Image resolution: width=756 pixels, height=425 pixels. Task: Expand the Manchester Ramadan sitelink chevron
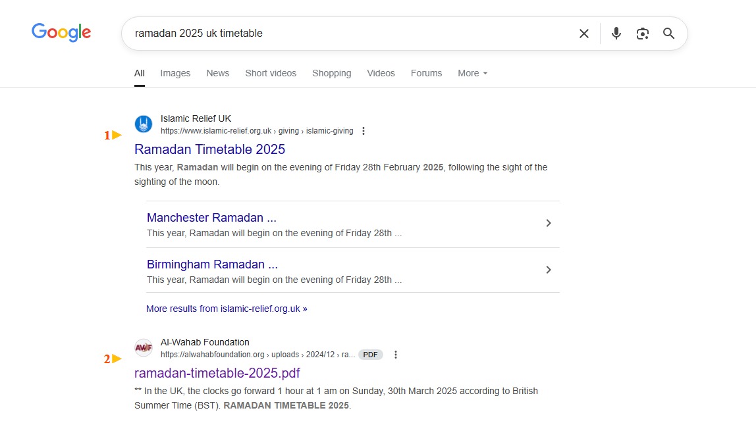(549, 224)
